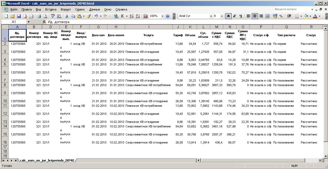Open the Print Preview tool
Screen dimensions: 328x169
pos(45,16)
